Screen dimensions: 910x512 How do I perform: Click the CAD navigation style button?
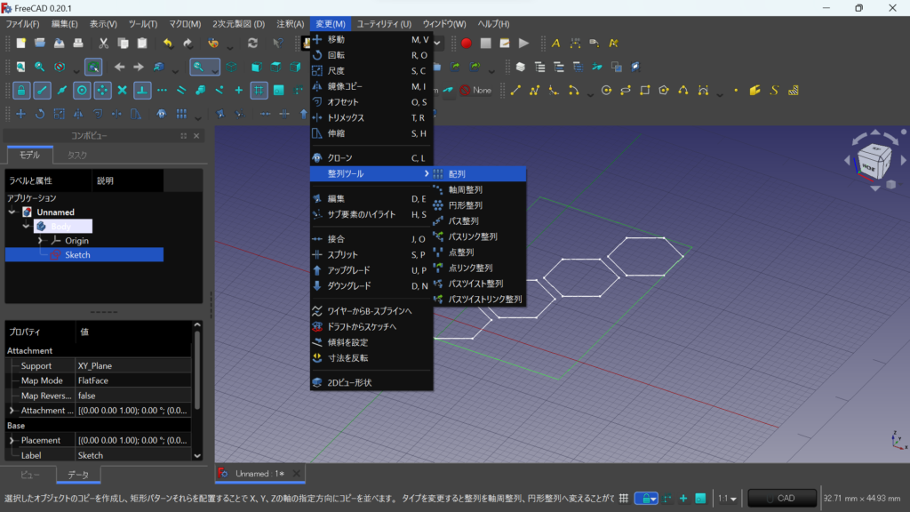click(x=782, y=498)
